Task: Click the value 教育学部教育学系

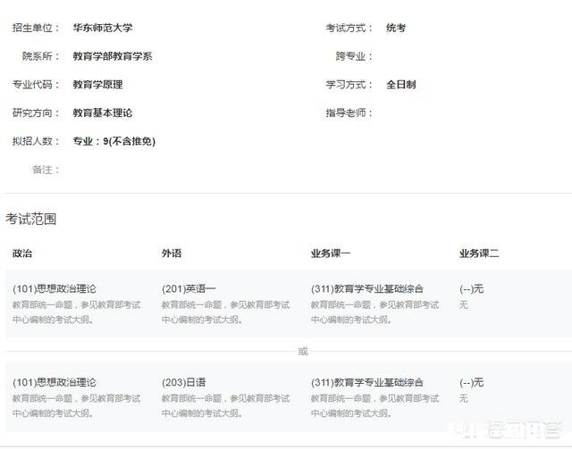Action: (113, 56)
